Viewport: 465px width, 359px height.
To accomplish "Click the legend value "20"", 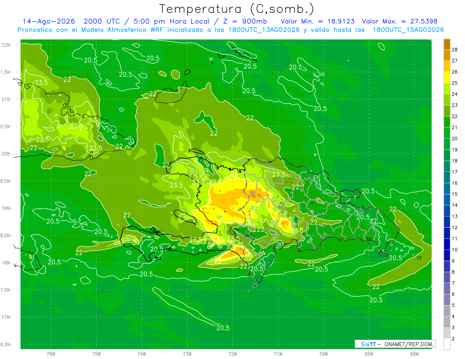I will [455, 139].
